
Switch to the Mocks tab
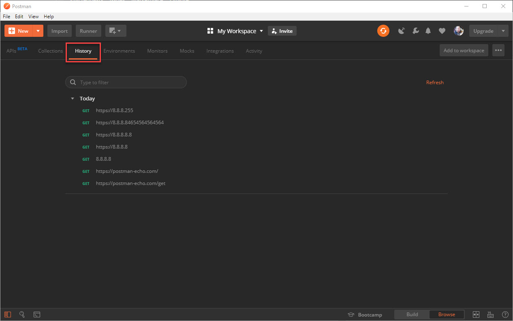click(187, 51)
